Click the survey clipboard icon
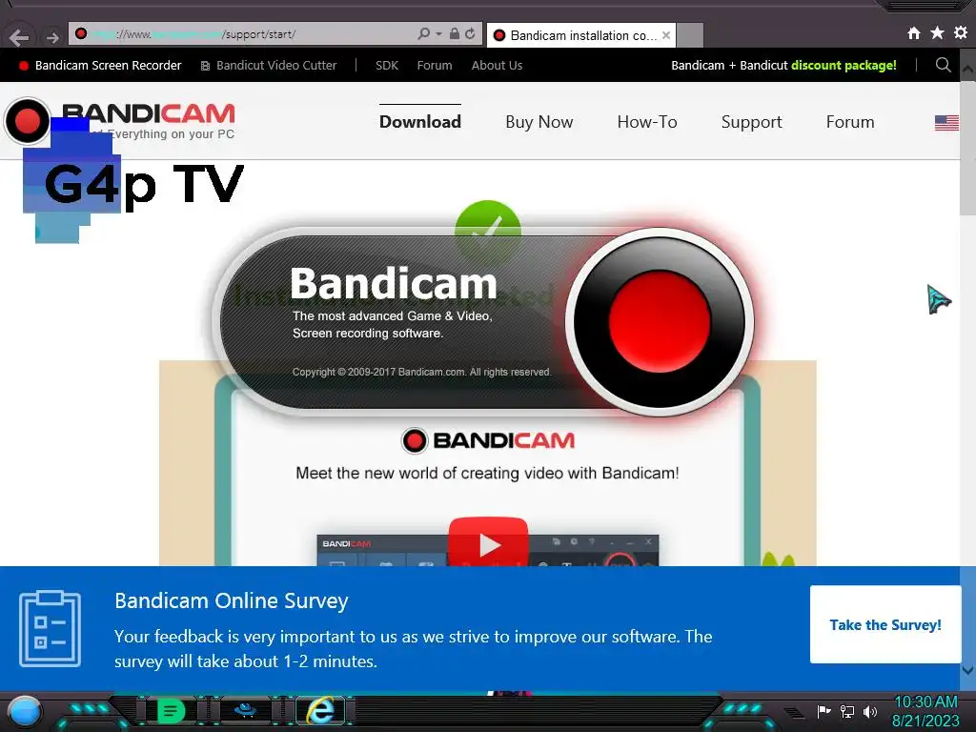The height and width of the screenshot is (732, 976). pyautogui.click(x=50, y=629)
